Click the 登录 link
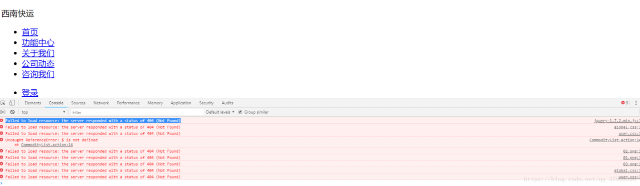Viewport: 640px width, 186px height. (30, 93)
